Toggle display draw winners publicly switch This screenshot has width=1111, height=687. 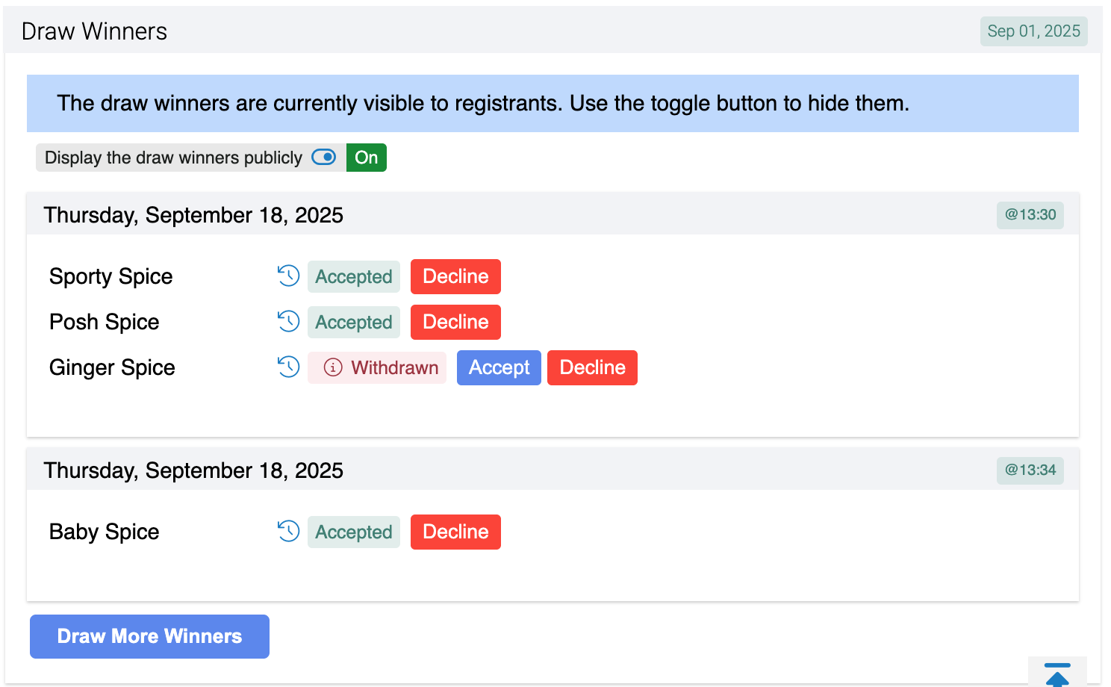tap(324, 157)
